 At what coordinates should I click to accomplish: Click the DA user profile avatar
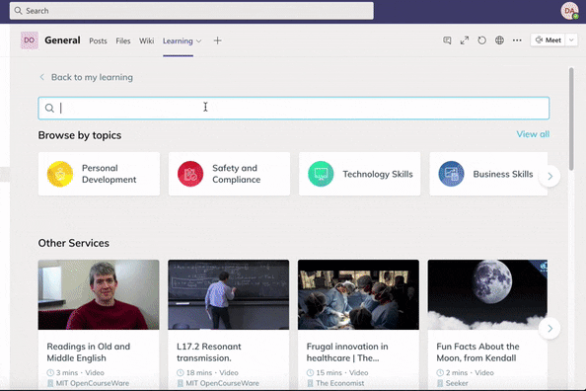[569, 11]
